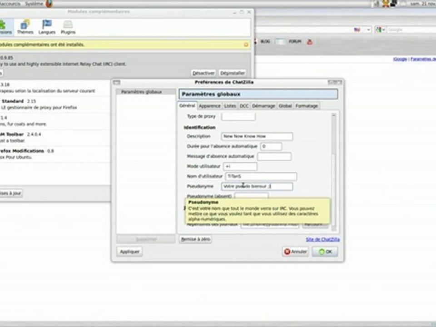Click the Nom d'utilisateur field
The height and width of the screenshot is (327, 436).
261,176
